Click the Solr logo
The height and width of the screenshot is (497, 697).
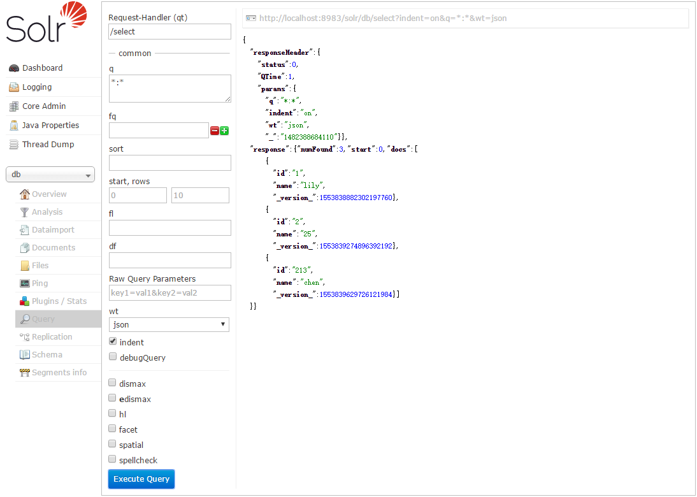tap(47, 22)
